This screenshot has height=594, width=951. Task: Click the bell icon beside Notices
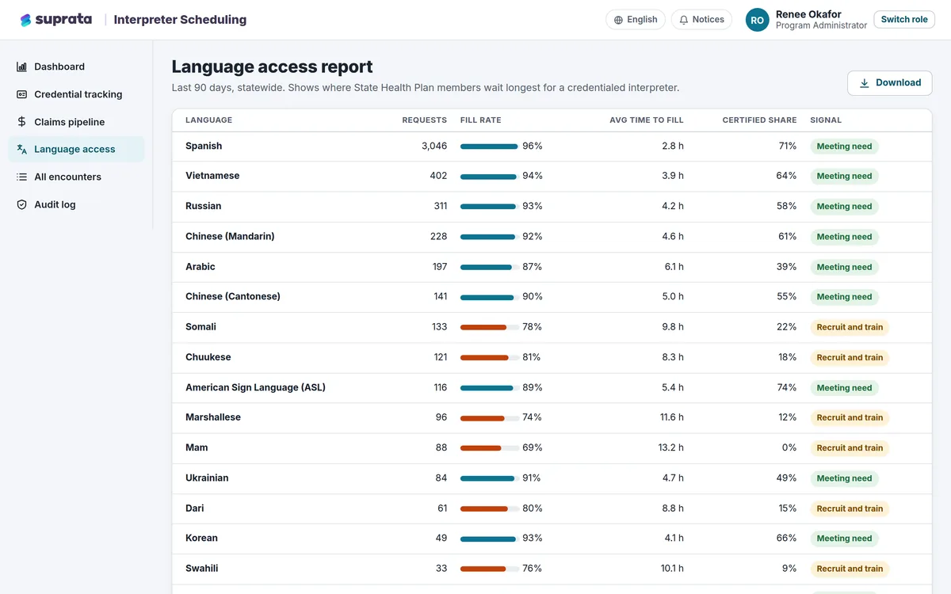pos(684,20)
